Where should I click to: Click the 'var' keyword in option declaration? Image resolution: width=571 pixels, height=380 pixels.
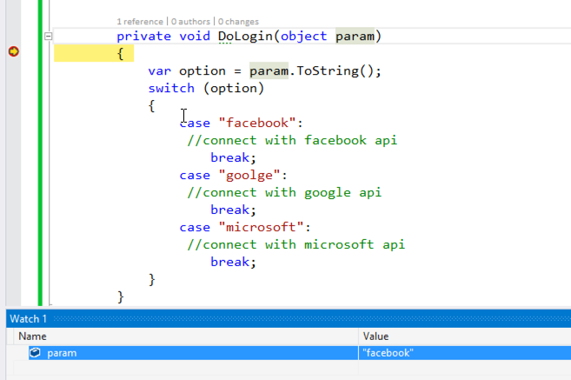(160, 70)
